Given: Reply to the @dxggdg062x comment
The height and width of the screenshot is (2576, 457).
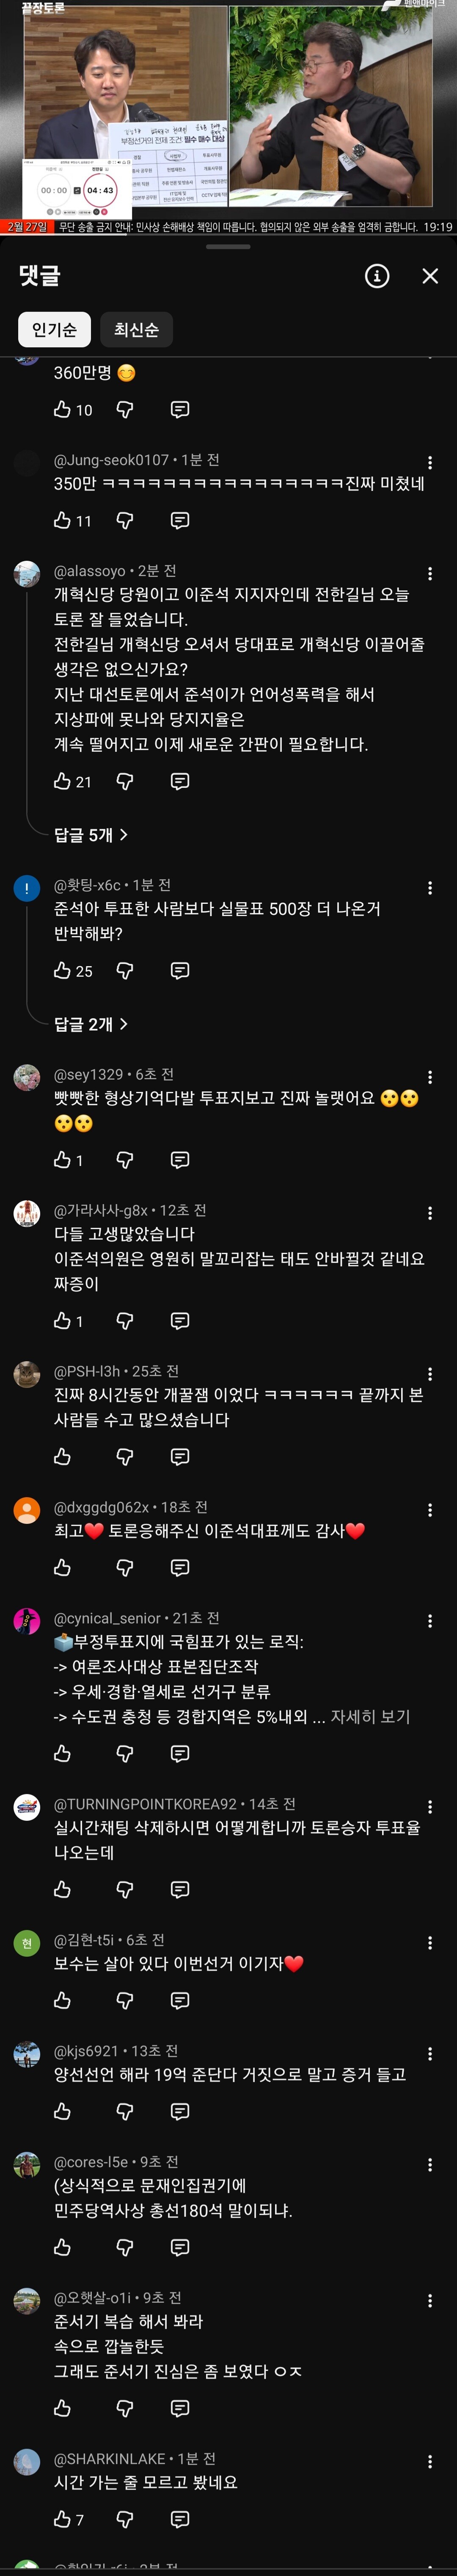Looking at the screenshot, I should point(180,1568).
